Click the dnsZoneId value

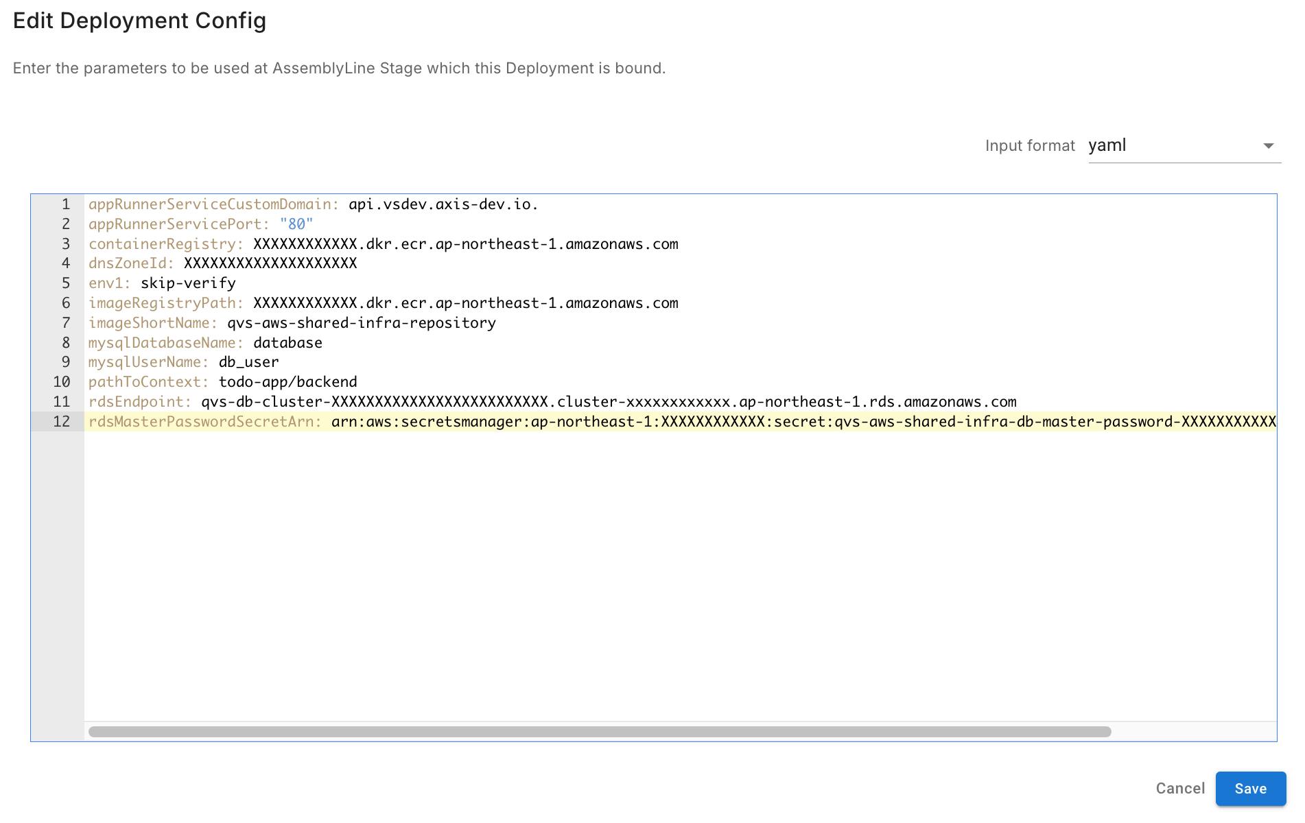pos(270,263)
